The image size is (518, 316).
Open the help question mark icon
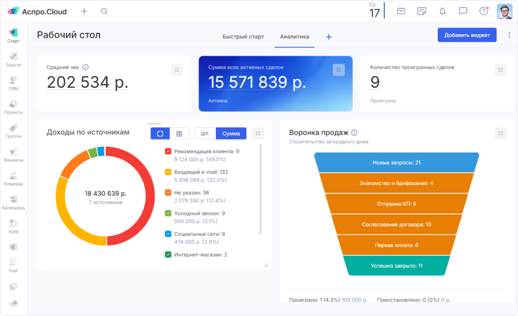[x=483, y=11]
